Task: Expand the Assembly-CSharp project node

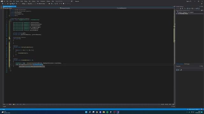Action: coord(177,14)
